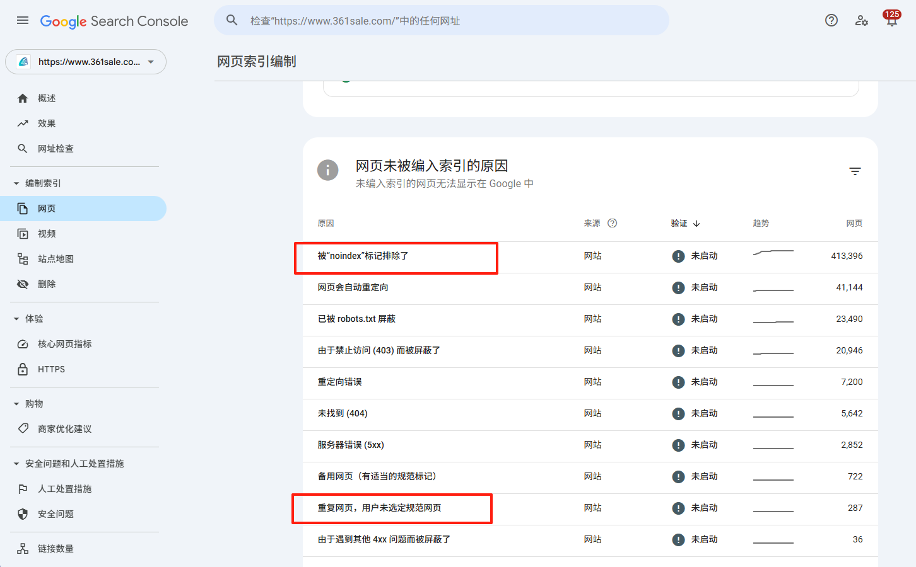Open Search Console help
This screenshot has width=916, height=567.
click(x=831, y=20)
